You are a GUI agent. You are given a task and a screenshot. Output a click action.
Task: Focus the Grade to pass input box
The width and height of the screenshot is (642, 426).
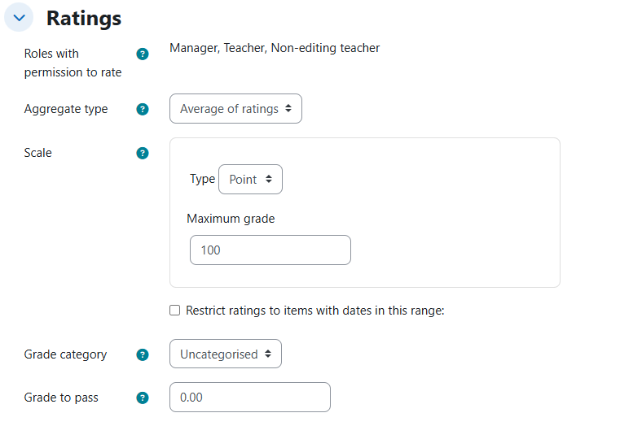249,398
